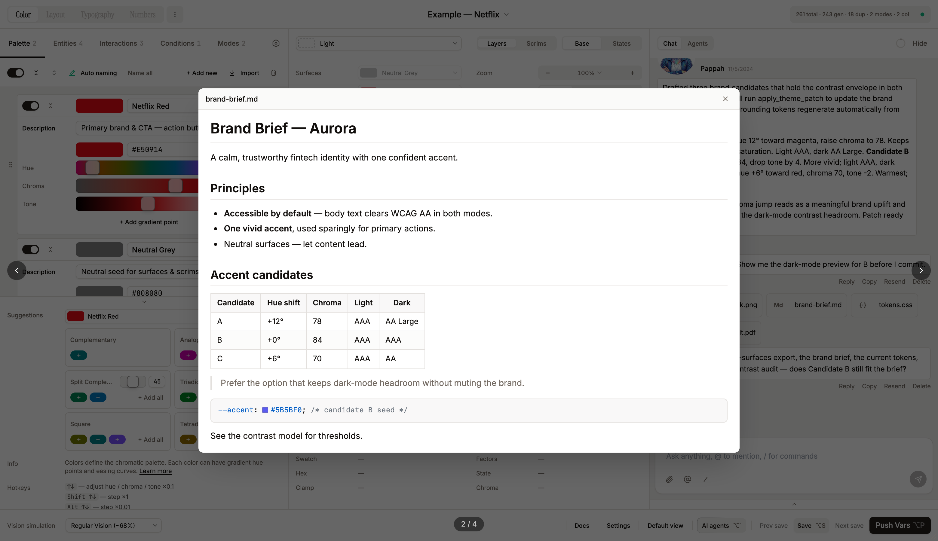Select Scrims view segment
This screenshot has width=938, height=541.
(536, 44)
